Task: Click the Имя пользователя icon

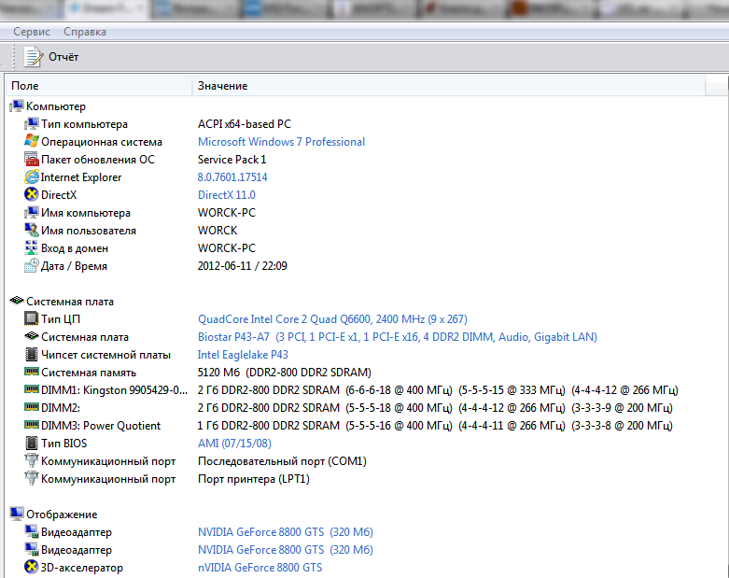Action: [x=32, y=231]
